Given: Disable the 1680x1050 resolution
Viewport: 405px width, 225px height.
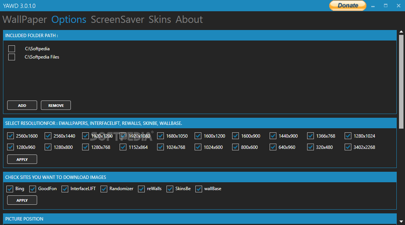Looking at the screenshot, I should point(160,136).
